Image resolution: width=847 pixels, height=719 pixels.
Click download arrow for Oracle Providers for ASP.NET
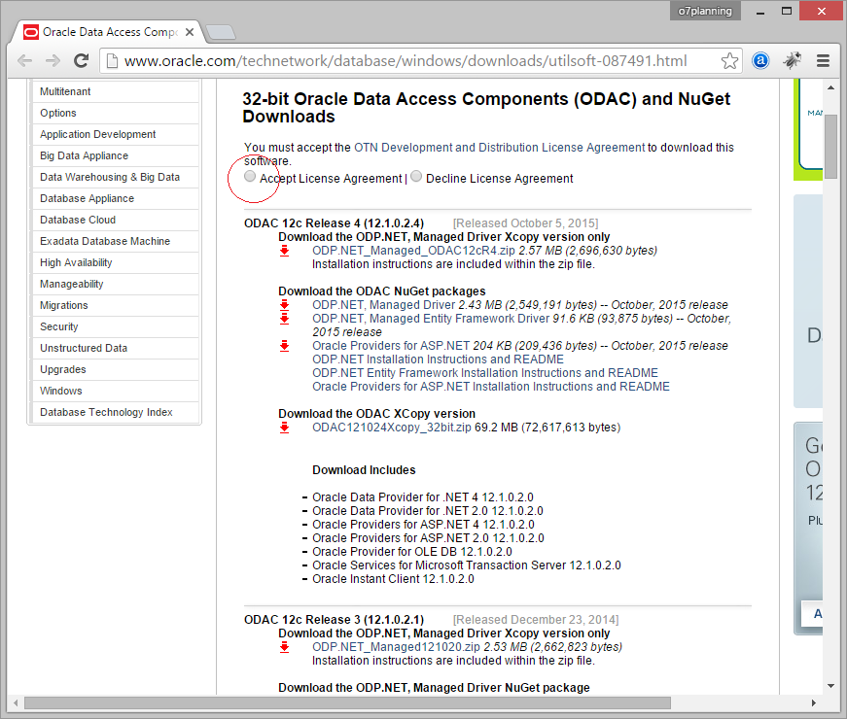point(284,346)
